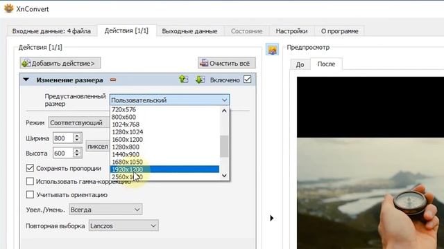The width and height of the screenshot is (444, 249).
Task: Click the preview image icon above the panel divider
Action: pos(272,50)
